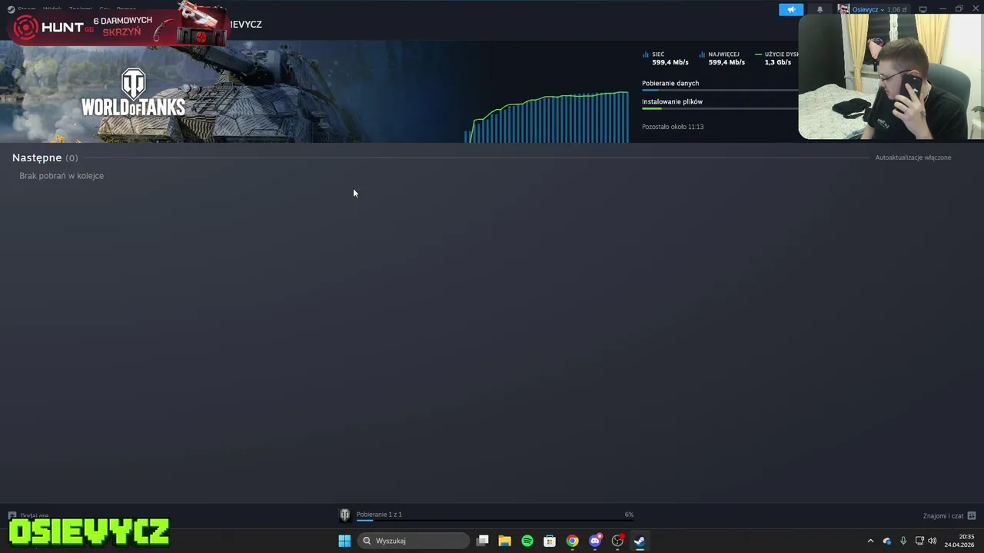This screenshot has height=553, width=984.
Task: Open Autoaktualizacje włączone settings link
Action: click(x=913, y=157)
